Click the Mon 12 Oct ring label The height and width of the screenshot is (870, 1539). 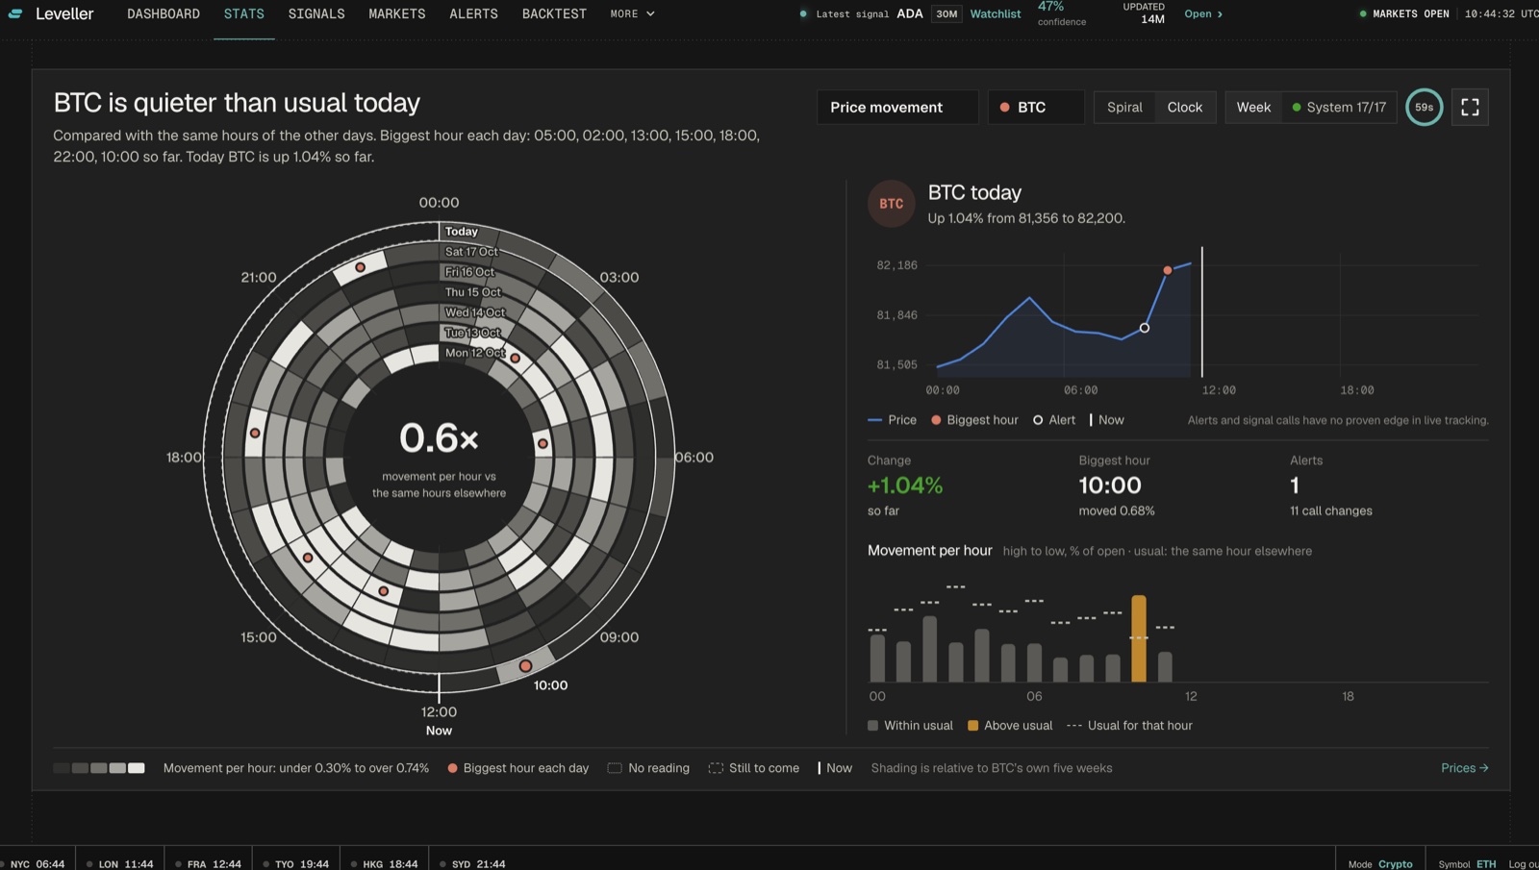click(x=475, y=353)
